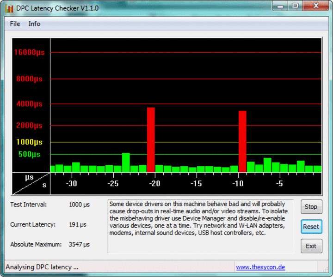
Task: Reset the latency measurements
Action: (311, 227)
